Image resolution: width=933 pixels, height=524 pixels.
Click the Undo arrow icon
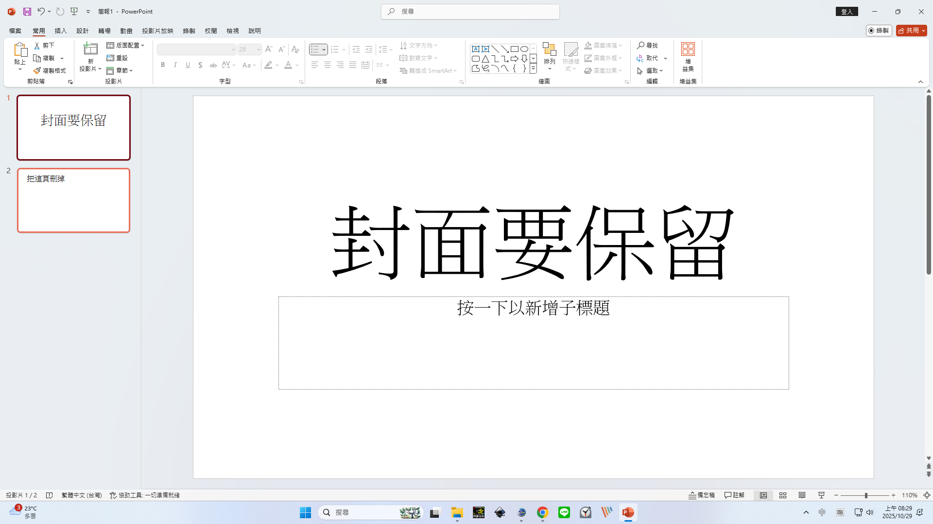pos(41,11)
